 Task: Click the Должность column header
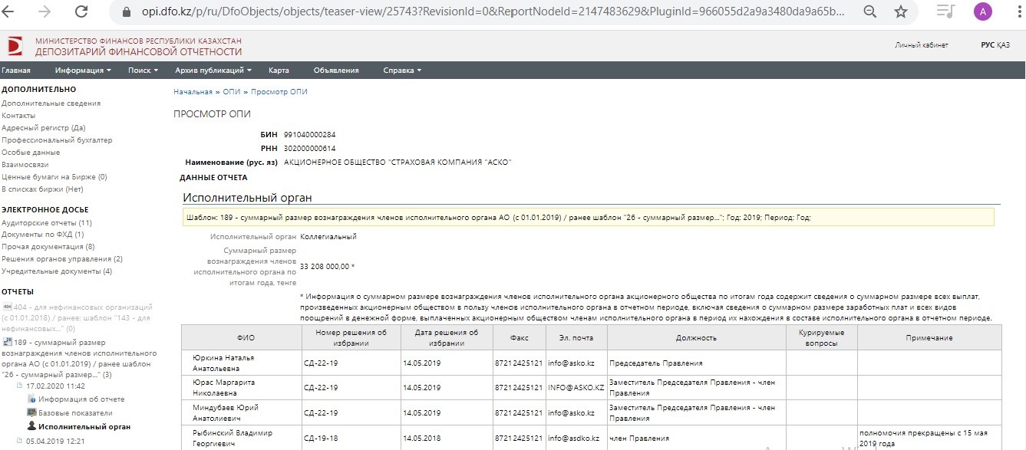[696, 337]
